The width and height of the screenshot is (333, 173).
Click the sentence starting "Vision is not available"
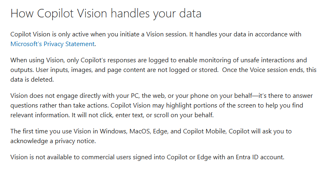[x=147, y=157]
